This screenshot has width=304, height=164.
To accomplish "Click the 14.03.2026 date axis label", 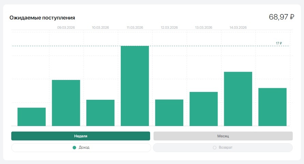I will [238, 28].
